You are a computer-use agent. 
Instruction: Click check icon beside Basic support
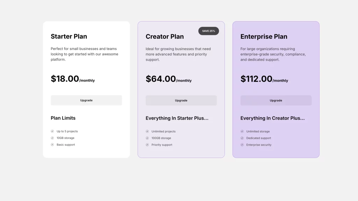pos(52,144)
